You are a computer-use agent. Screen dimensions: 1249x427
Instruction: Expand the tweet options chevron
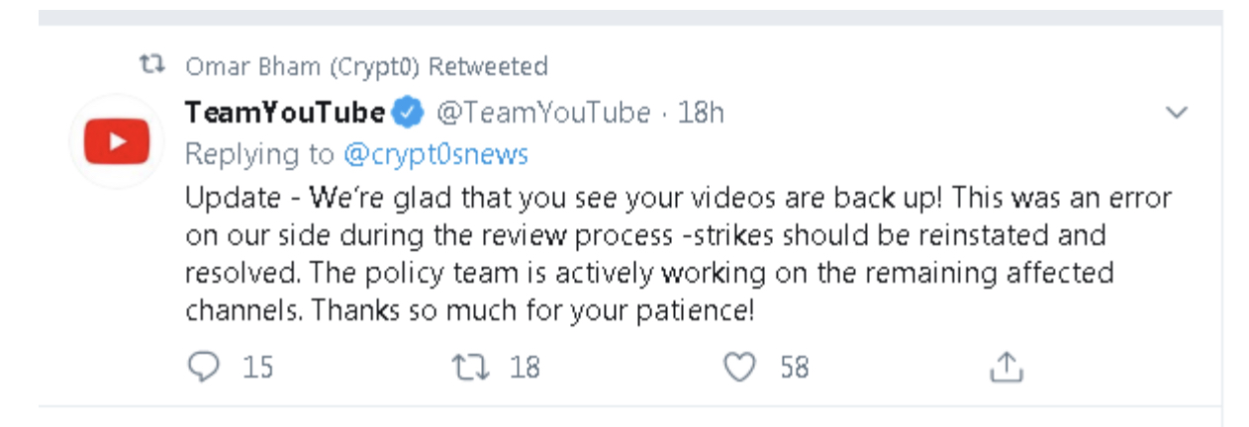pos(1176,114)
